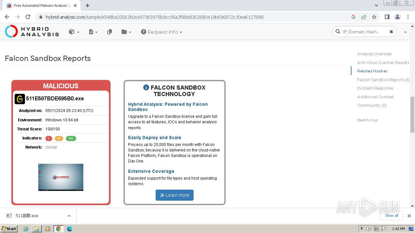The height and width of the screenshot is (233, 415).
Task: Launch Microsoft Edge from taskbar
Action: tap(70, 229)
